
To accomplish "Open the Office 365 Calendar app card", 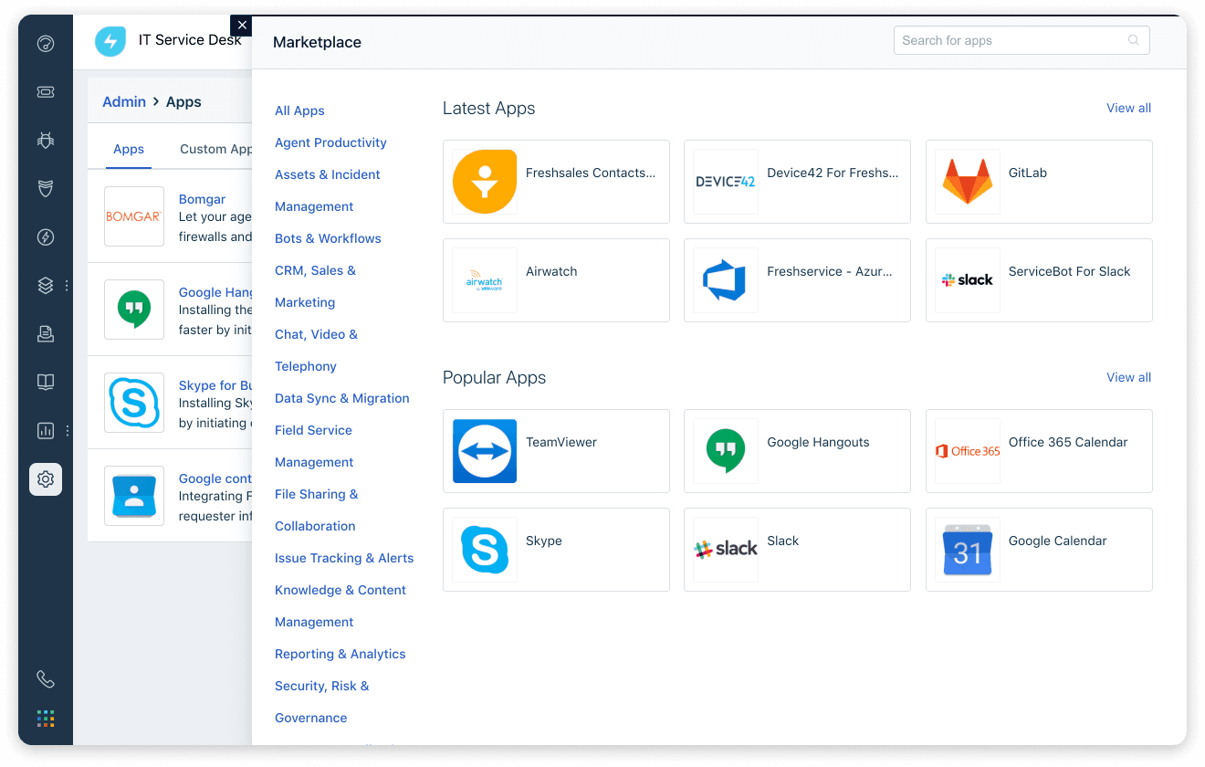I will pyautogui.click(x=1039, y=451).
